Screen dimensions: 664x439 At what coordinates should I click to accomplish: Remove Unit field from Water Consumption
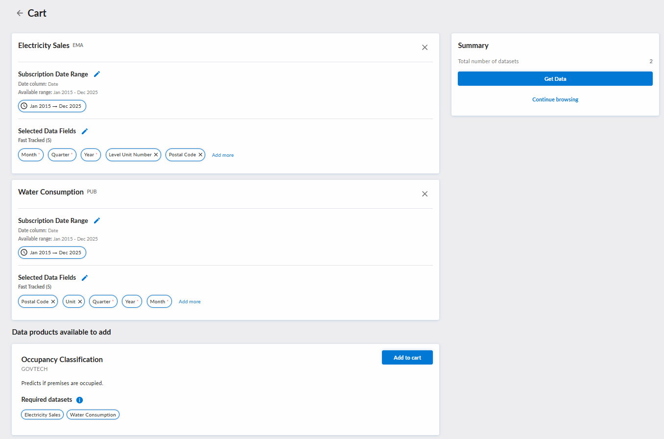[80, 302]
